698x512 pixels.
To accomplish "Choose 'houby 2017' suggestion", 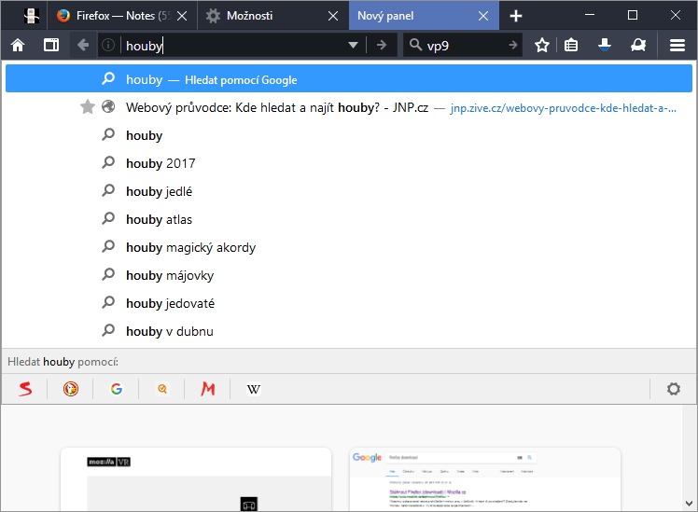I will pyautogui.click(x=349, y=163).
